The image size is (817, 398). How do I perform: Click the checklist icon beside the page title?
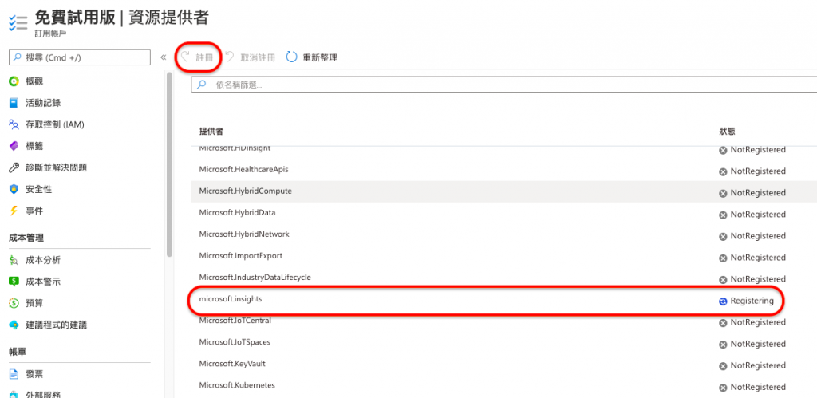[x=18, y=24]
